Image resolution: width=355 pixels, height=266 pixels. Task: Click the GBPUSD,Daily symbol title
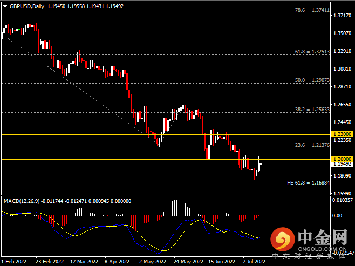point(27,6)
